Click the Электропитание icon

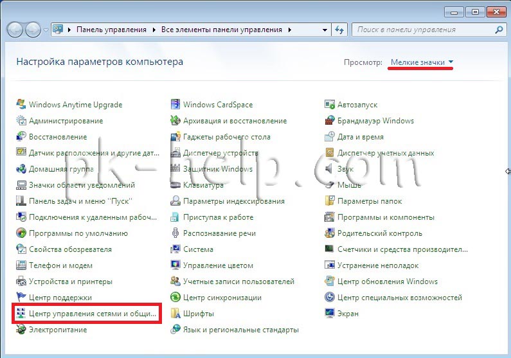[21, 330]
